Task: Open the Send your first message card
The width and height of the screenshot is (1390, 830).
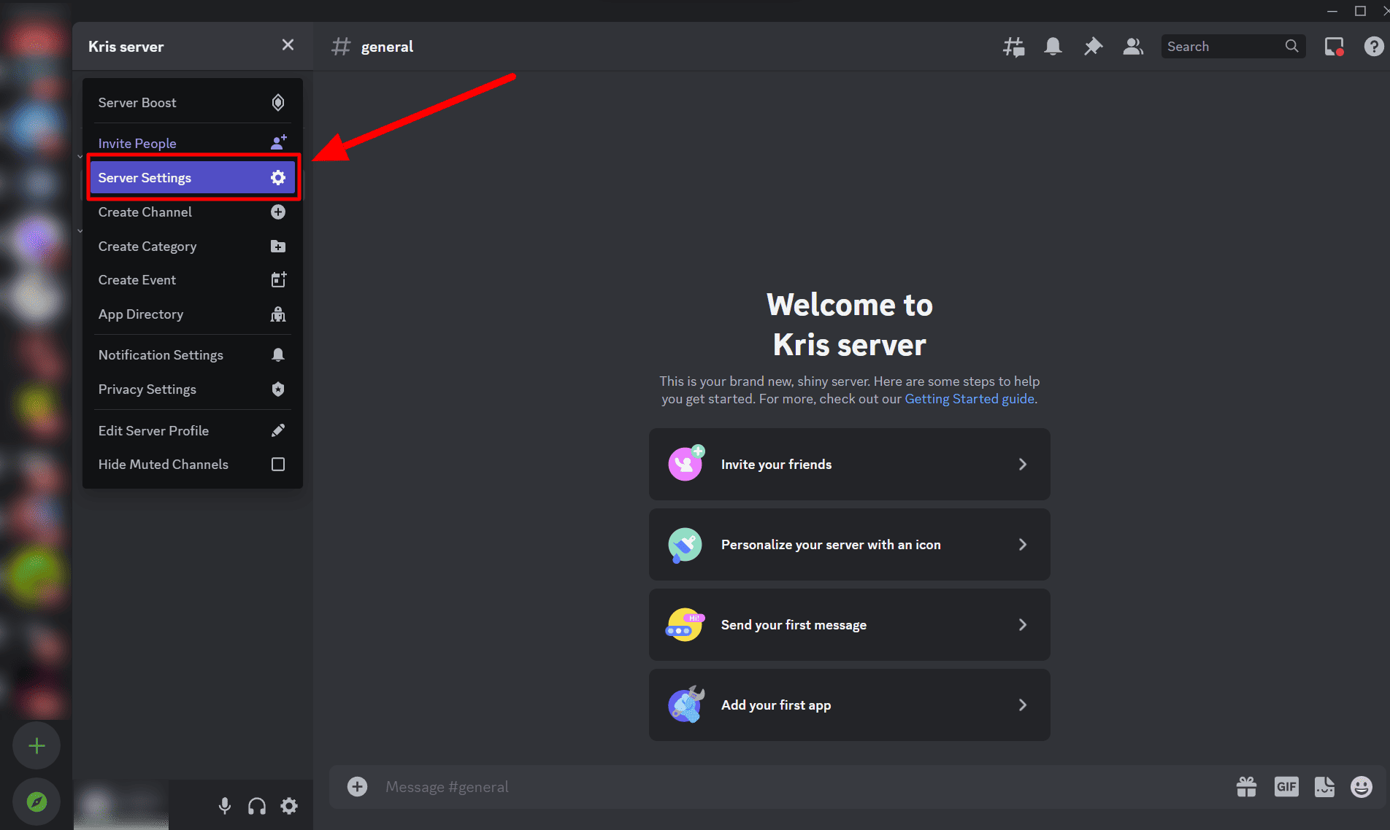Action: pos(850,625)
